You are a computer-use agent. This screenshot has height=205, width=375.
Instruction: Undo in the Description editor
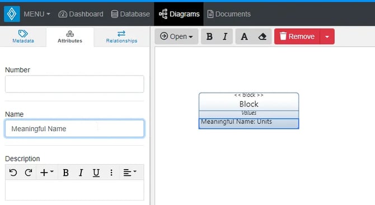13,172
